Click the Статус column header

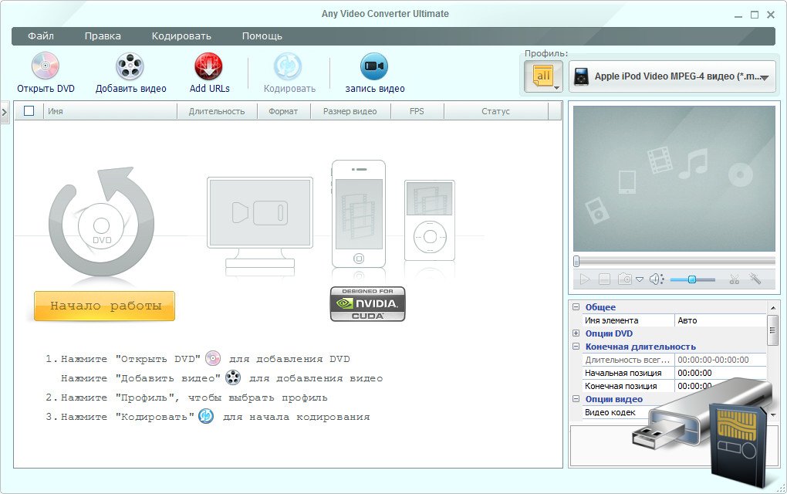(496, 111)
